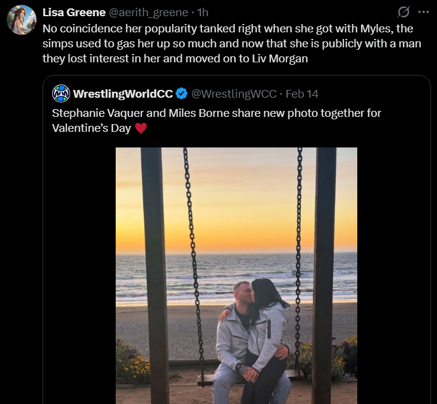Open the Feb 14 quoted post date
The width and height of the screenshot is (437, 404).
coord(302,94)
